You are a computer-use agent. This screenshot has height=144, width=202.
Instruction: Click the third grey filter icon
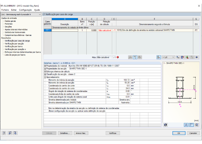pyautogui.click(x=140, y=57)
